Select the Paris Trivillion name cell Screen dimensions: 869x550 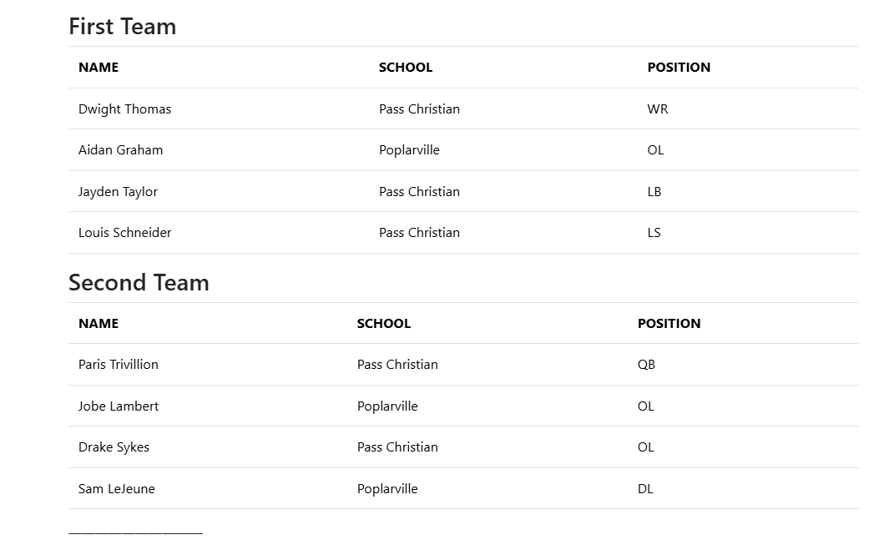[118, 365]
